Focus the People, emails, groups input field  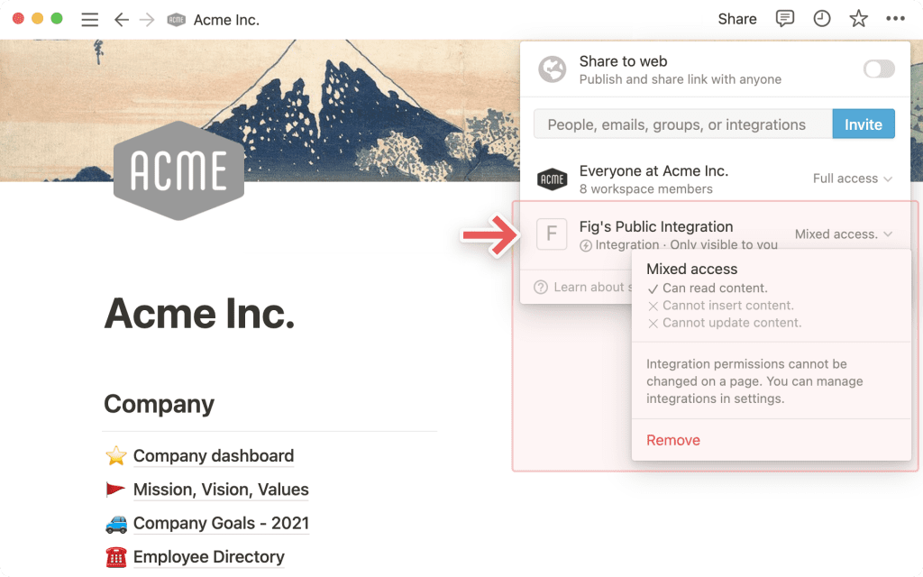tap(683, 124)
